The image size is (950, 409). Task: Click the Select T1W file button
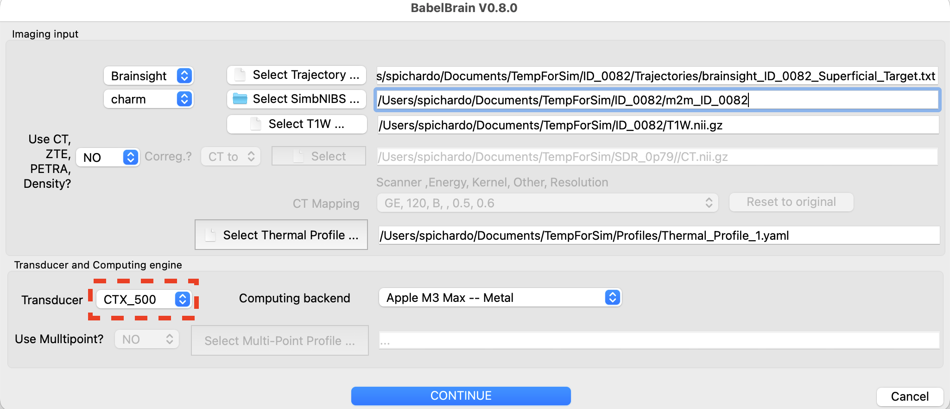(297, 124)
